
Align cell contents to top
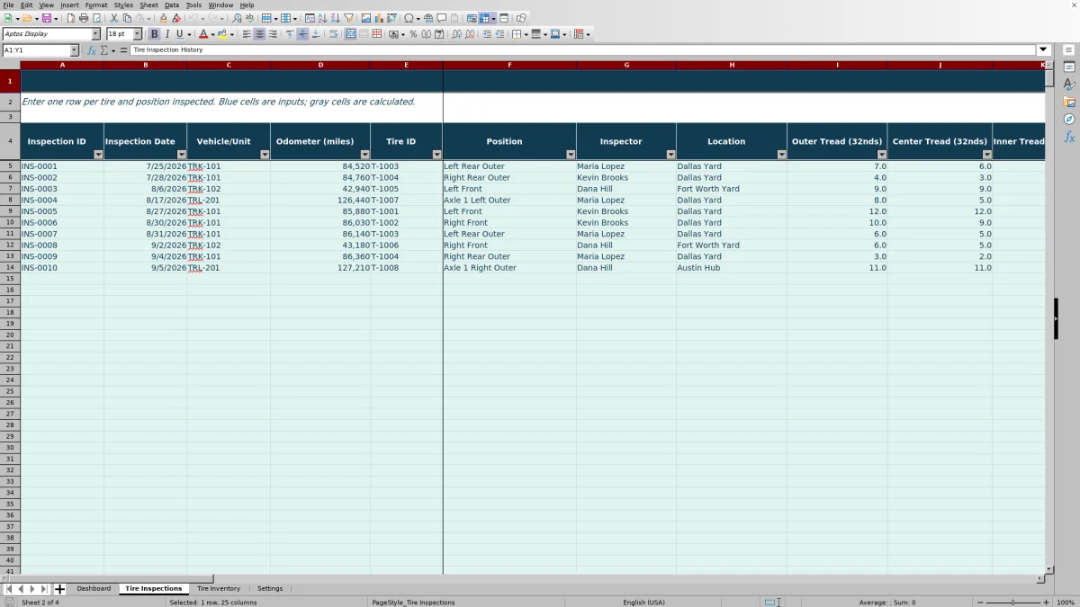pos(290,34)
